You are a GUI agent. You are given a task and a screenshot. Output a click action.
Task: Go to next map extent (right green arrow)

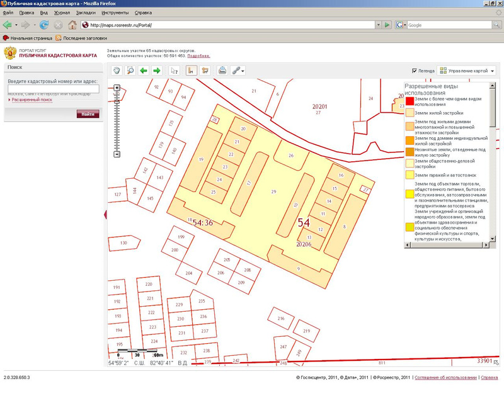click(x=157, y=71)
